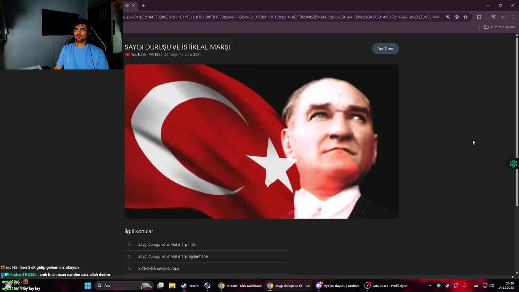Open OBS 32.0.1 window on taskbar

point(386,286)
